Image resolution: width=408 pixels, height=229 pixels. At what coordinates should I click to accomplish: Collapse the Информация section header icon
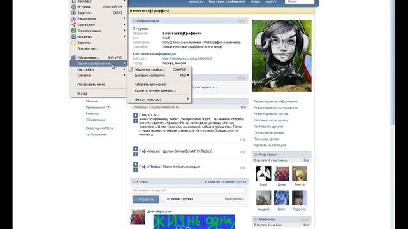coord(134,21)
